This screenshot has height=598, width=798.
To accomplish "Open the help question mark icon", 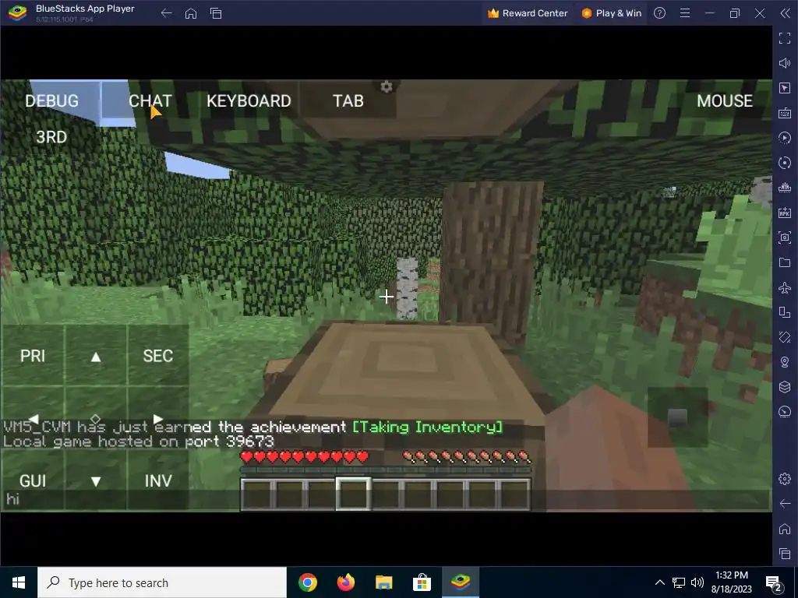I will point(659,13).
